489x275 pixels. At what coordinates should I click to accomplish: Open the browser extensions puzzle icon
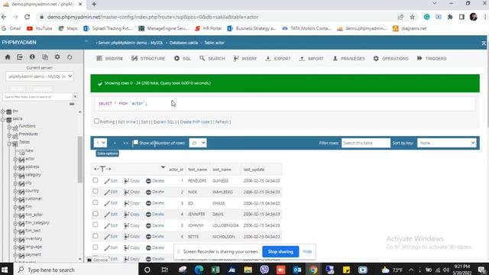click(450, 17)
